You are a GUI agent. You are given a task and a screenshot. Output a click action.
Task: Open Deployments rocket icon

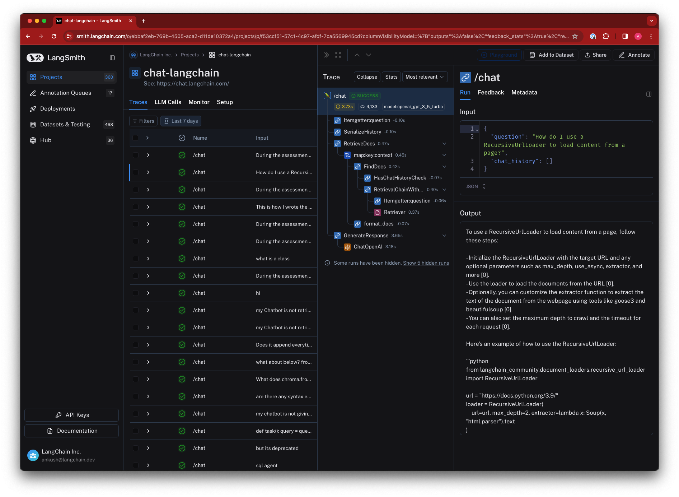click(x=33, y=109)
